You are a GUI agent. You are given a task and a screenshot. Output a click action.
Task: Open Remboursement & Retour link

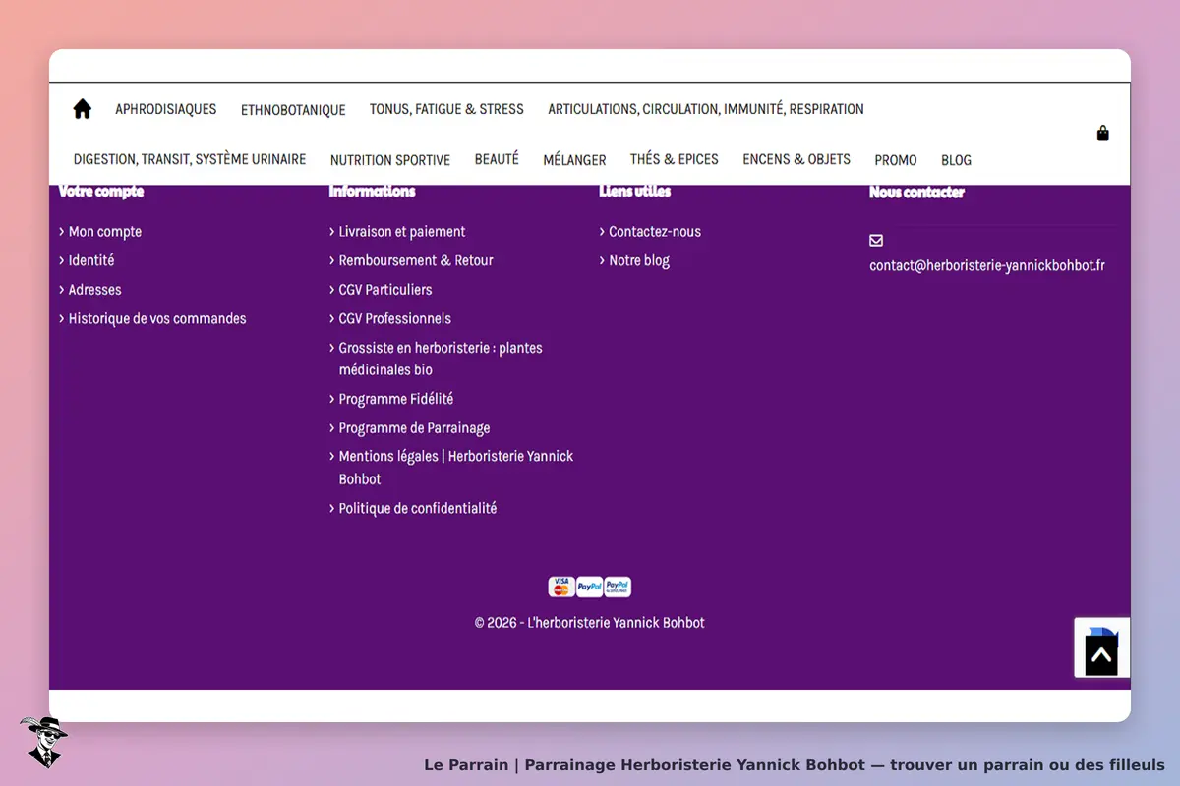click(416, 260)
